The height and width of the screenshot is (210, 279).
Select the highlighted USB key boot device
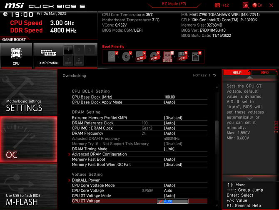[x=168, y=56]
